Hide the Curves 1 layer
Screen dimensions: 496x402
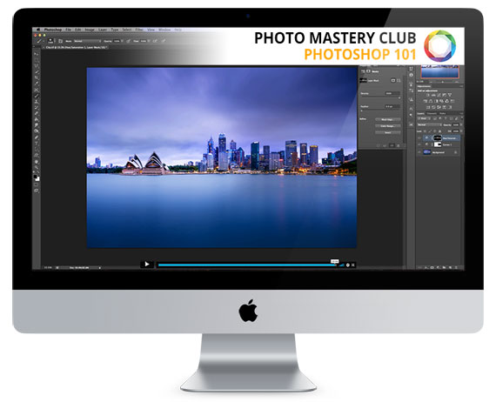tap(419, 144)
